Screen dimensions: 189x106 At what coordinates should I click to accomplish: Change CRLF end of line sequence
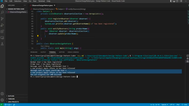(x=178, y=105)
